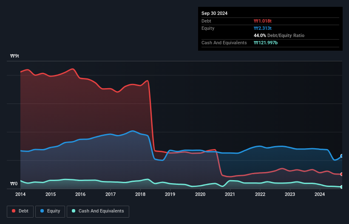This screenshot has width=349, height=224.
Task: Click the ₩121.997b cash value
Action: (266, 43)
